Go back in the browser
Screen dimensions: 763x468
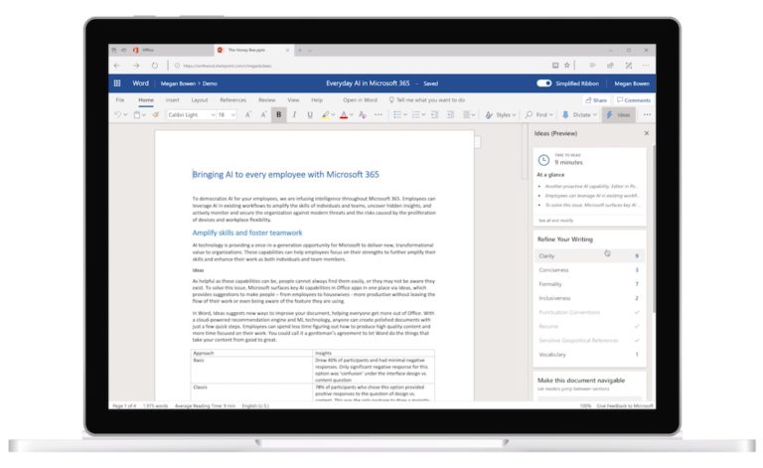click(117, 66)
